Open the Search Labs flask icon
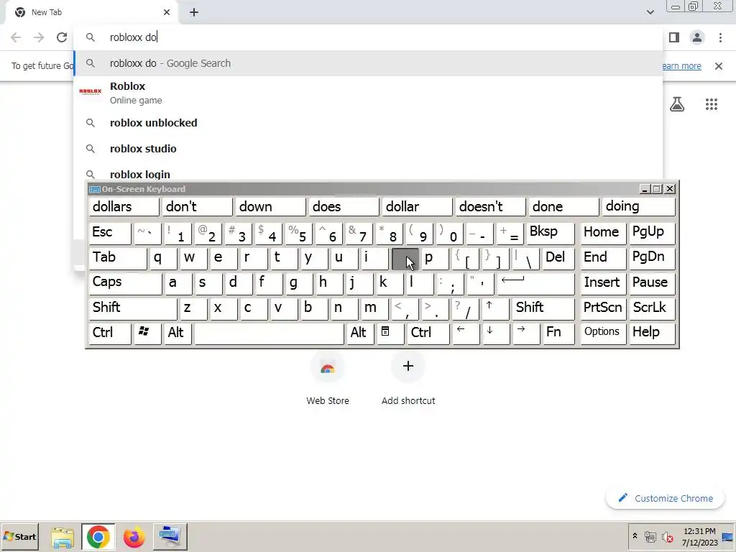The width and height of the screenshot is (736, 552). click(677, 104)
